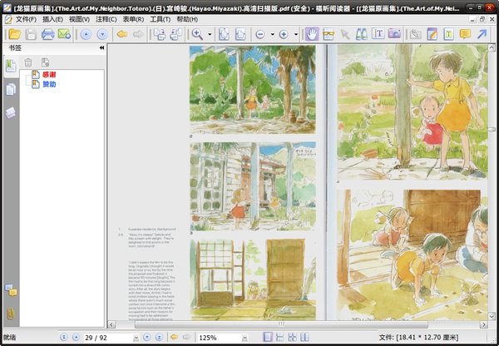Click the Email envelope icon
The width and height of the screenshot is (499, 346).
pyautogui.click(x=65, y=34)
